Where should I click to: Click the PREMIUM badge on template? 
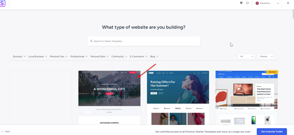pos(272,72)
